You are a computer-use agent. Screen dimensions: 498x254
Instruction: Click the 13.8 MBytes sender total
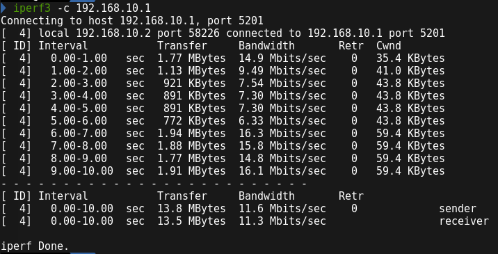click(x=191, y=209)
